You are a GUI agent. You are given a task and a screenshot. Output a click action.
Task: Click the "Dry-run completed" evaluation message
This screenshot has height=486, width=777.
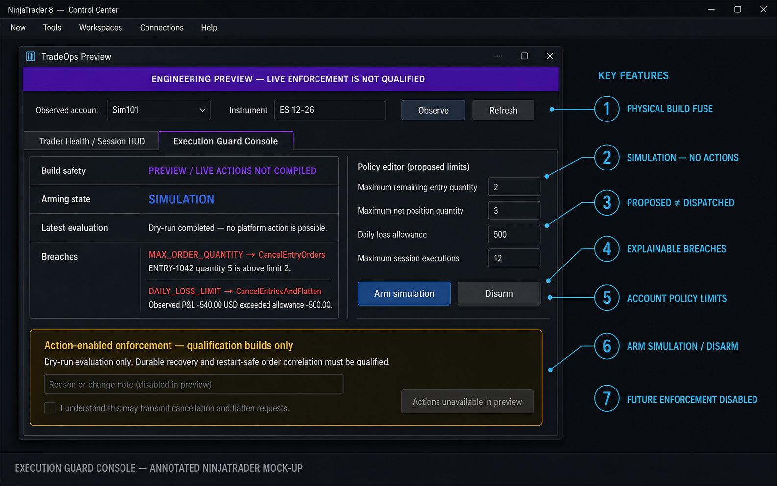pos(238,228)
